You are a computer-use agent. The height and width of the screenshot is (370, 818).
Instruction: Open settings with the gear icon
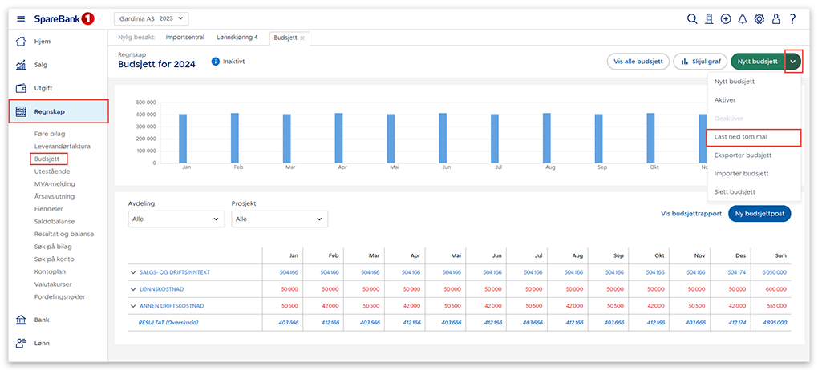pyautogui.click(x=759, y=19)
